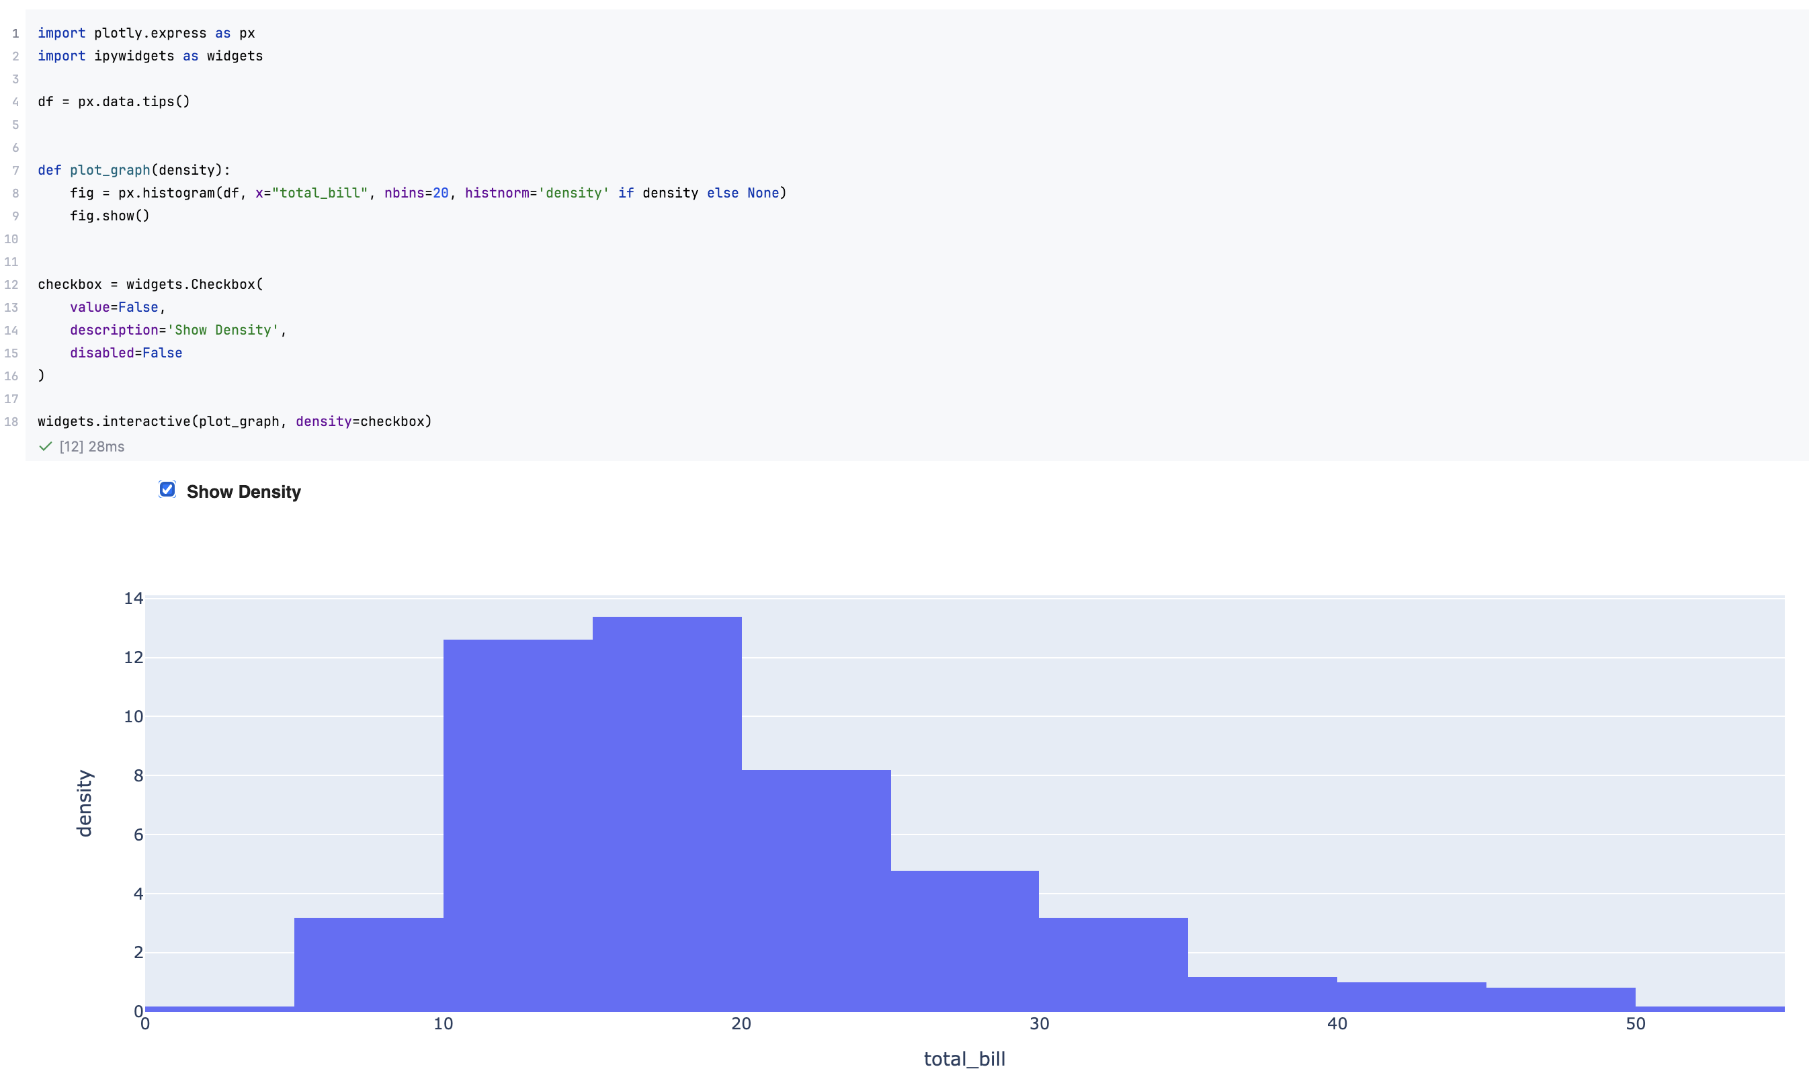
Task: Click the histogram bar spanning 20–25
Action: [816, 892]
